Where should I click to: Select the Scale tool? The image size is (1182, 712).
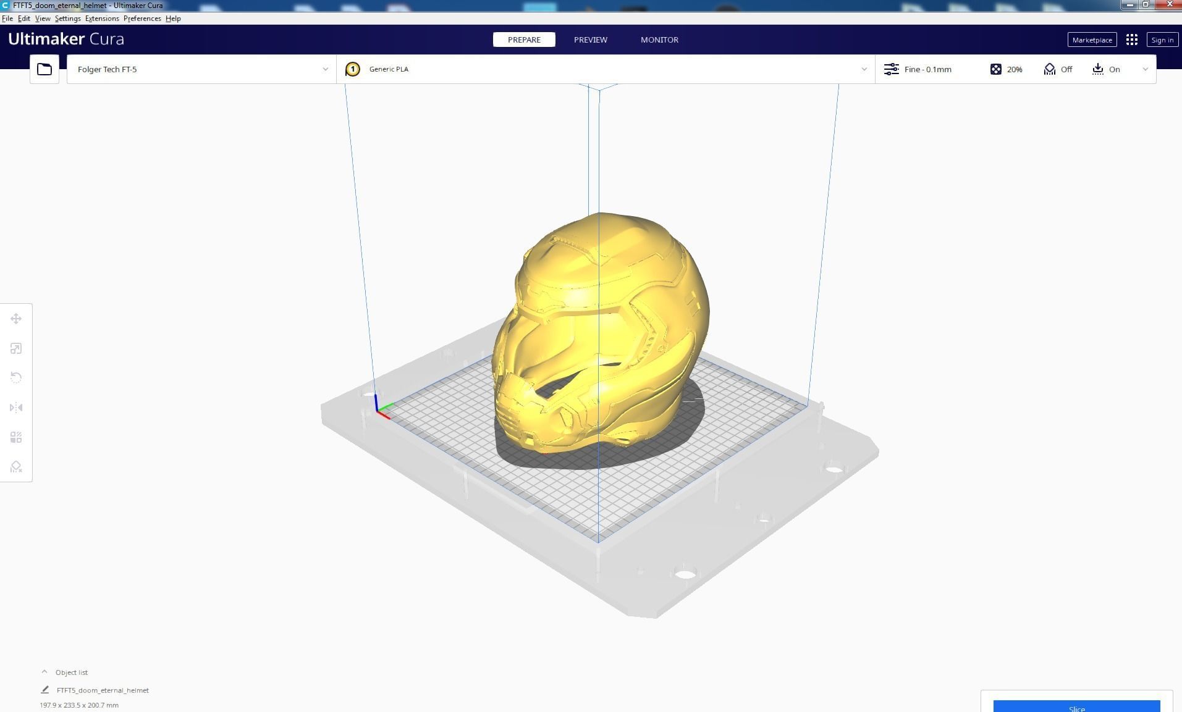point(15,348)
